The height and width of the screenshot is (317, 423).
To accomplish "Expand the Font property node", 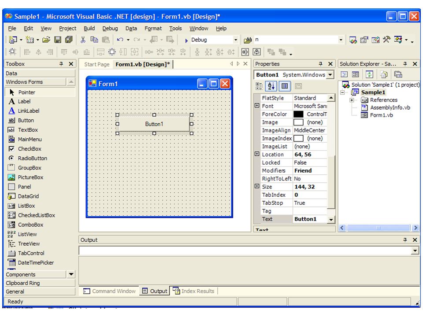I will click(257, 106).
